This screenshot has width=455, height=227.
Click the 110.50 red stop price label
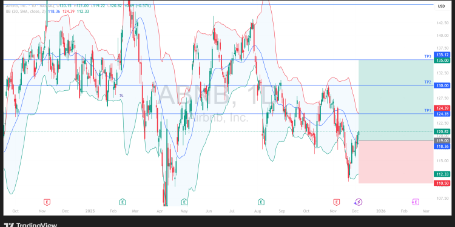(x=442, y=183)
